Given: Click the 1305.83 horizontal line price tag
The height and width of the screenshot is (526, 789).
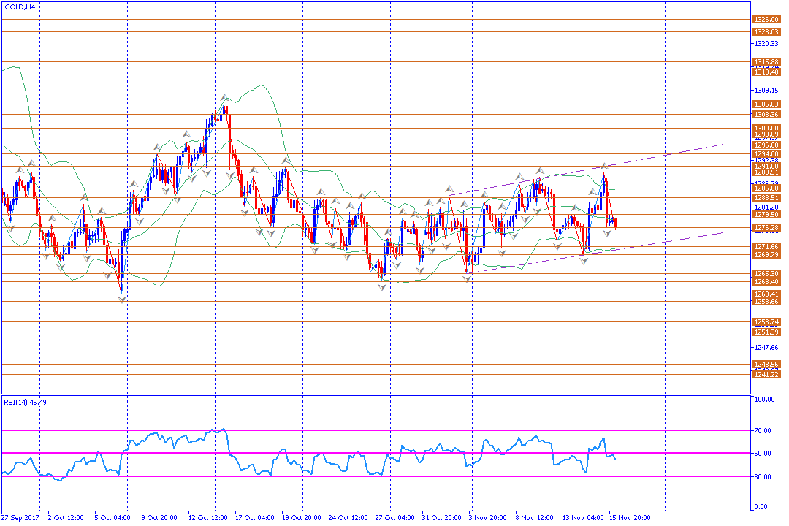Looking at the screenshot, I should pos(766,104).
